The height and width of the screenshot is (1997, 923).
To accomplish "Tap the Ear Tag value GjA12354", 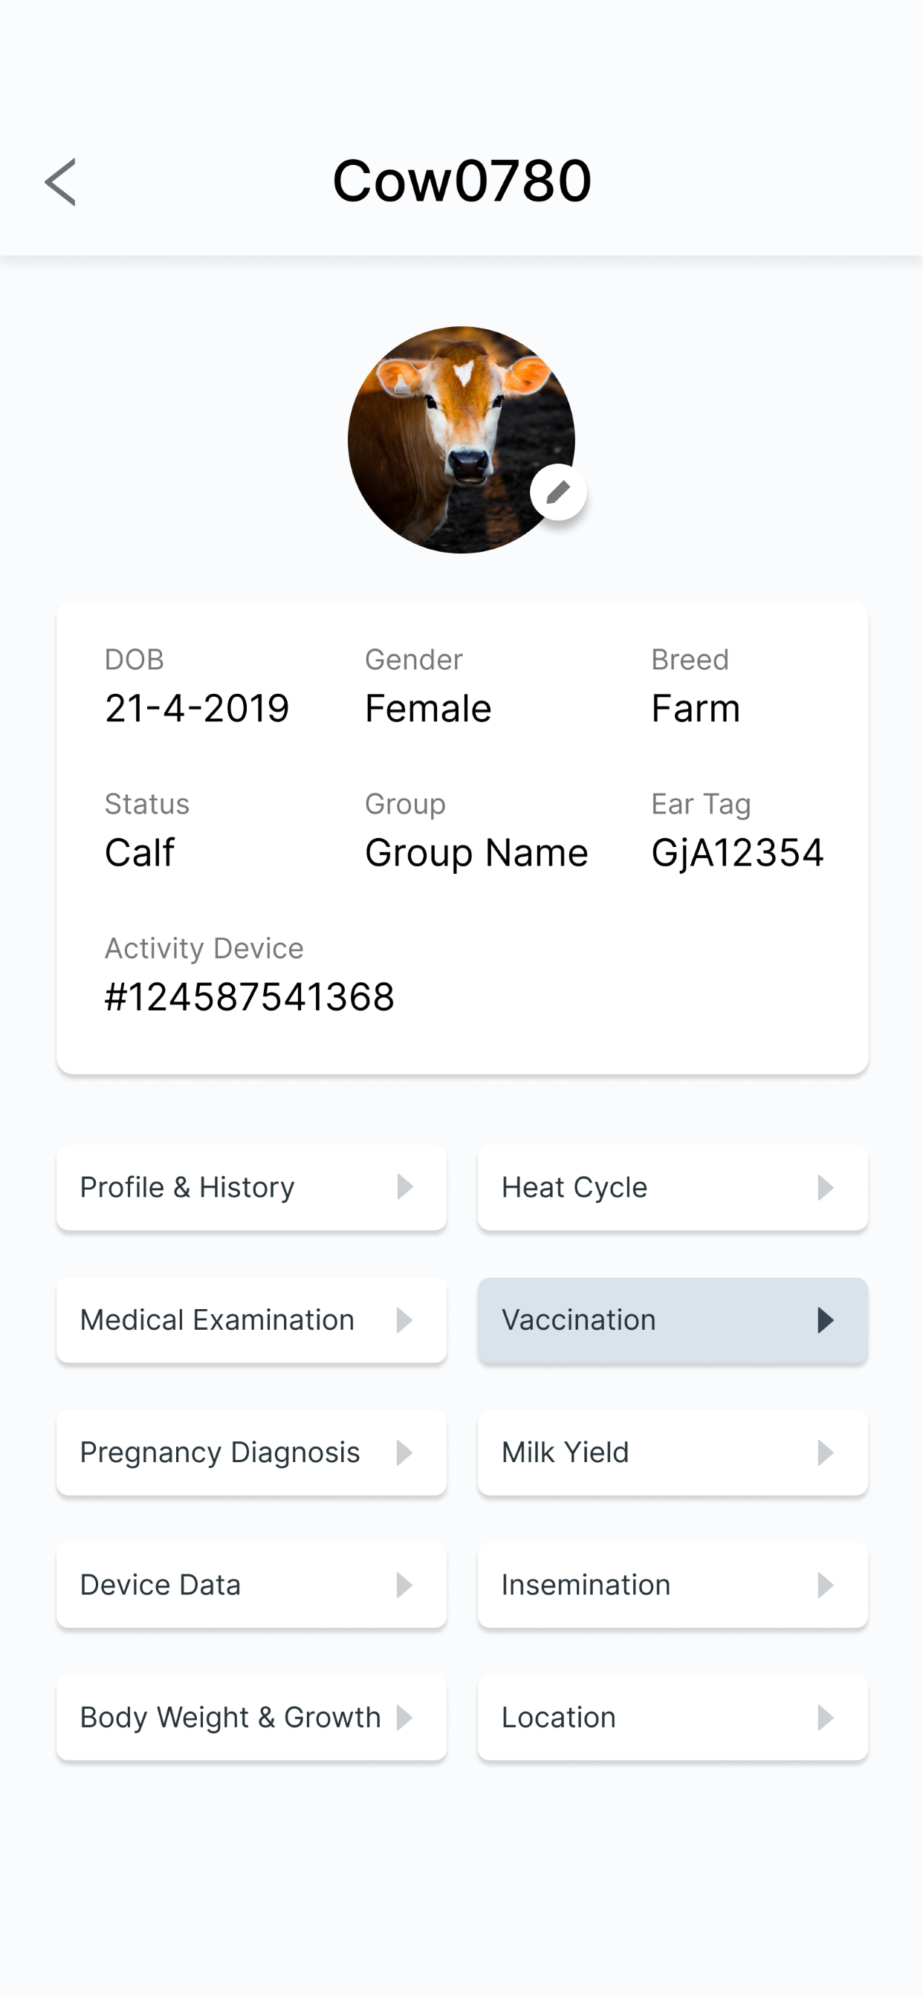I will point(737,854).
